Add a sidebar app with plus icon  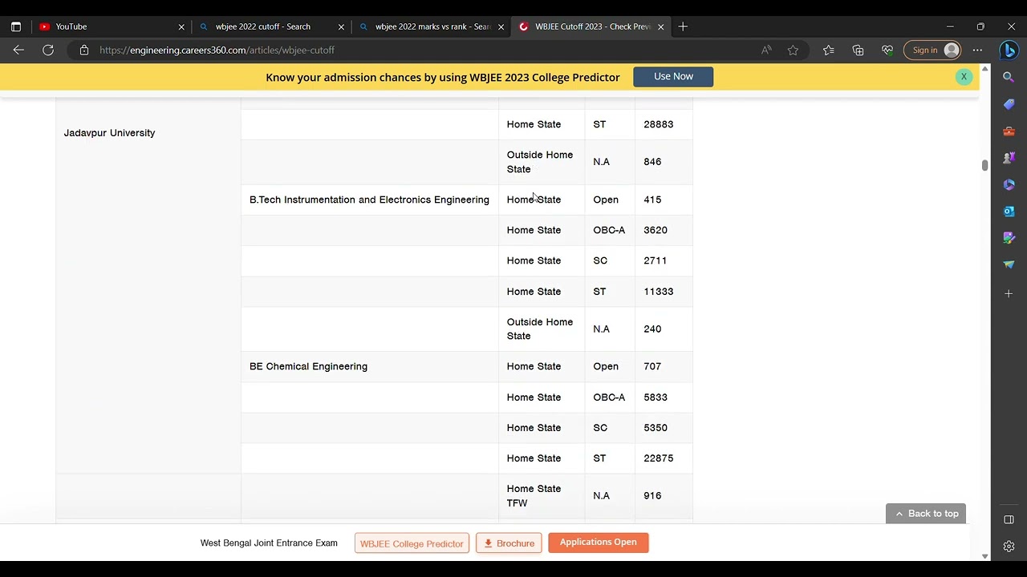[x=1009, y=293]
